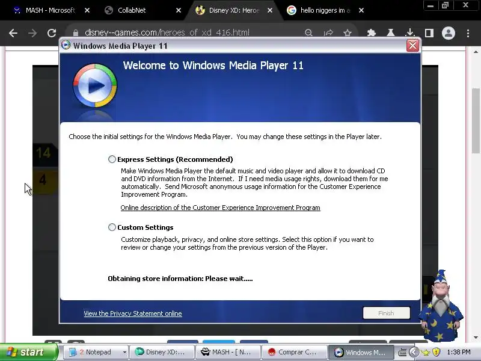
Task: Go back with the browser back arrow
Action: click(x=13, y=33)
